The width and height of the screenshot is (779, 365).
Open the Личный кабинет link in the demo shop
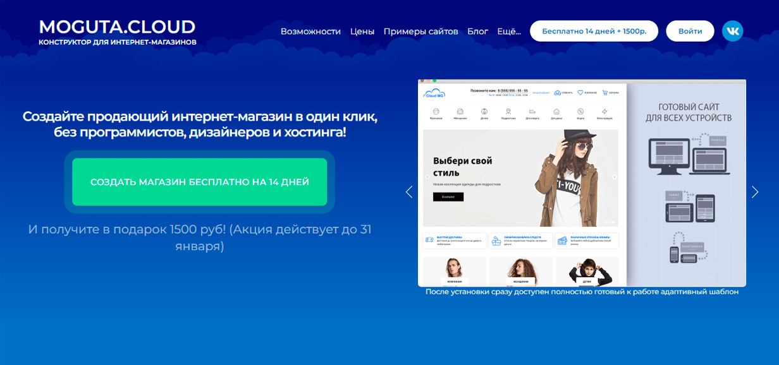[541, 92]
